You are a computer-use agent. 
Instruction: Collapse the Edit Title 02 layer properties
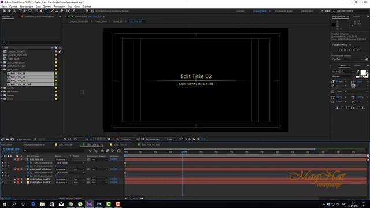15,159
